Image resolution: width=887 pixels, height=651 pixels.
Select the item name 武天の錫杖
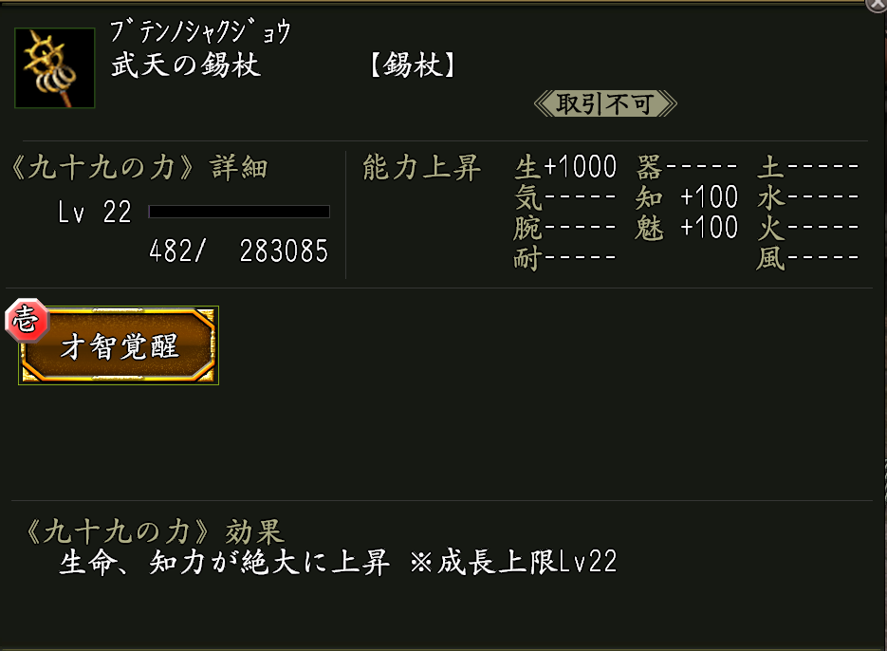(186, 65)
